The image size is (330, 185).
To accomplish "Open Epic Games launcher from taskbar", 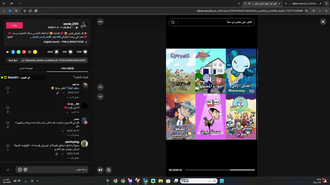I will 108,181.
